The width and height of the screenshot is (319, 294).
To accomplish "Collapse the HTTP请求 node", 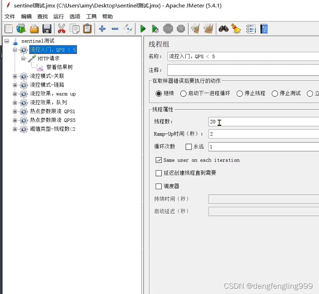I will (x=24, y=59).
